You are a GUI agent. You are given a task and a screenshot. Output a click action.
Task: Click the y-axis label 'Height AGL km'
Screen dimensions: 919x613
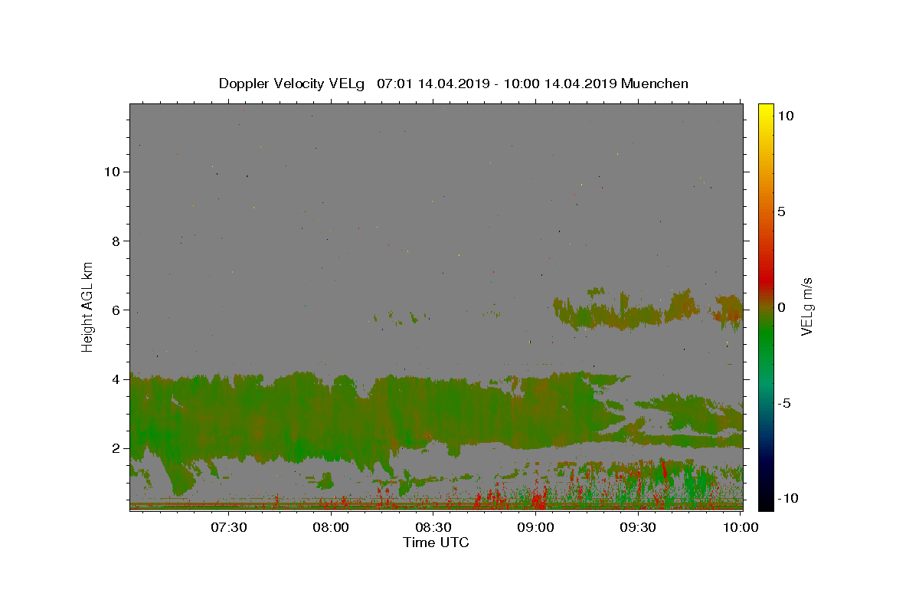click(88, 307)
